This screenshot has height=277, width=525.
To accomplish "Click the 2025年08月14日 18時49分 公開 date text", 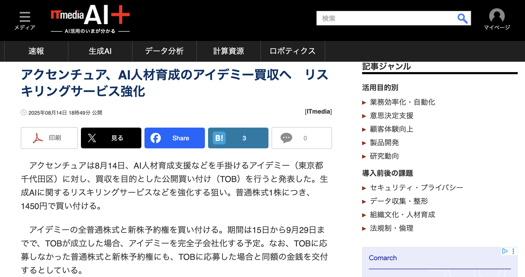I will [x=65, y=113].
